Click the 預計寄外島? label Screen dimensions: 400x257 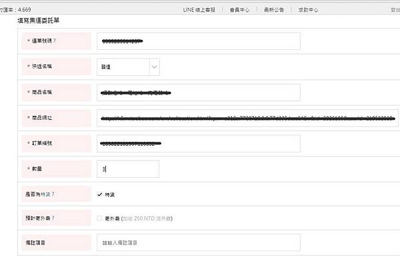pos(40,218)
